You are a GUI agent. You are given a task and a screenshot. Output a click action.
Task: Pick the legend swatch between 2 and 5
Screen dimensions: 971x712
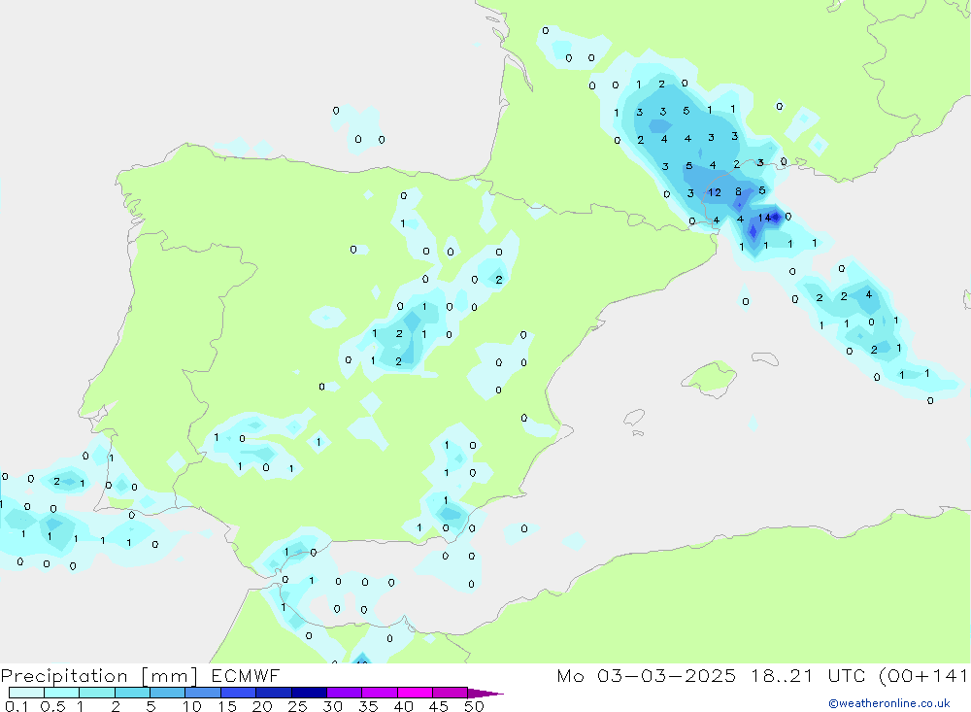(x=132, y=693)
